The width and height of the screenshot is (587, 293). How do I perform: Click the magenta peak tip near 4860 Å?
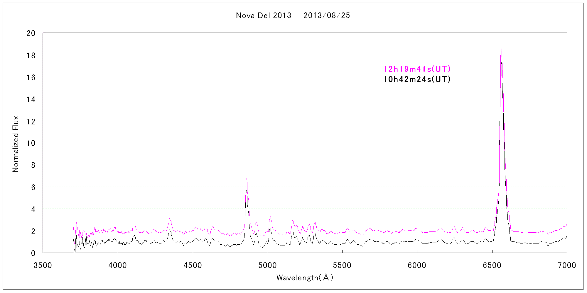(246, 178)
